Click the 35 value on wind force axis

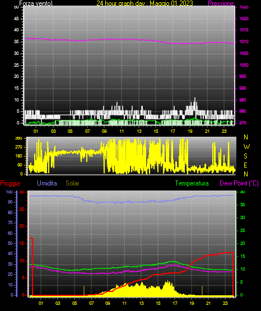16,42
